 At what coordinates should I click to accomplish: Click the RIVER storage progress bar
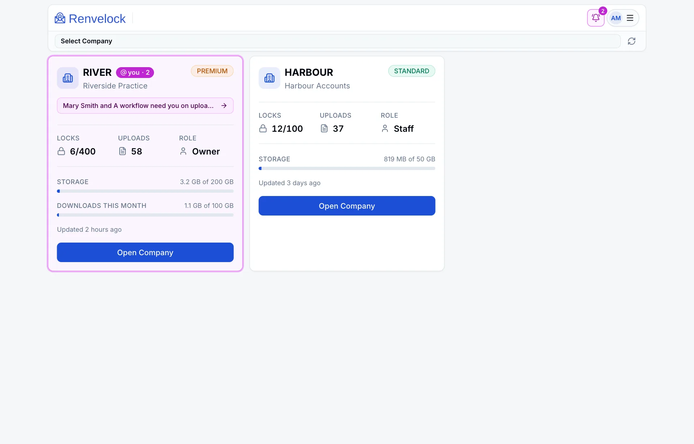145,191
